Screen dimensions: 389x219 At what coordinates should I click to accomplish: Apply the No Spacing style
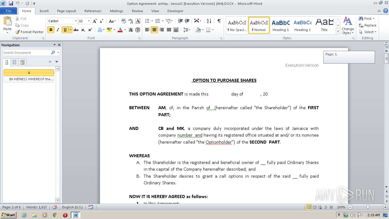[237, 25]
